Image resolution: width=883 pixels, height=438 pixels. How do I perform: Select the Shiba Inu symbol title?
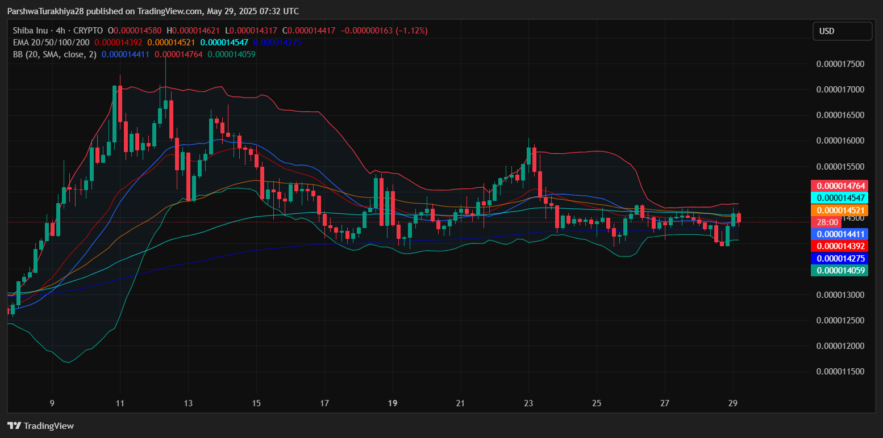tap(32, 31)
